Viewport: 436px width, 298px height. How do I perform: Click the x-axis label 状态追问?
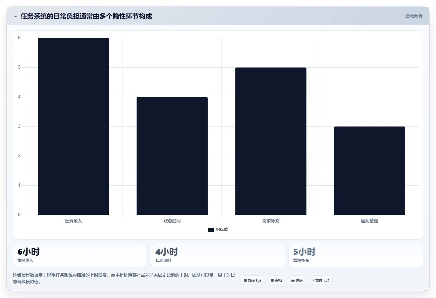click(172, 221)
